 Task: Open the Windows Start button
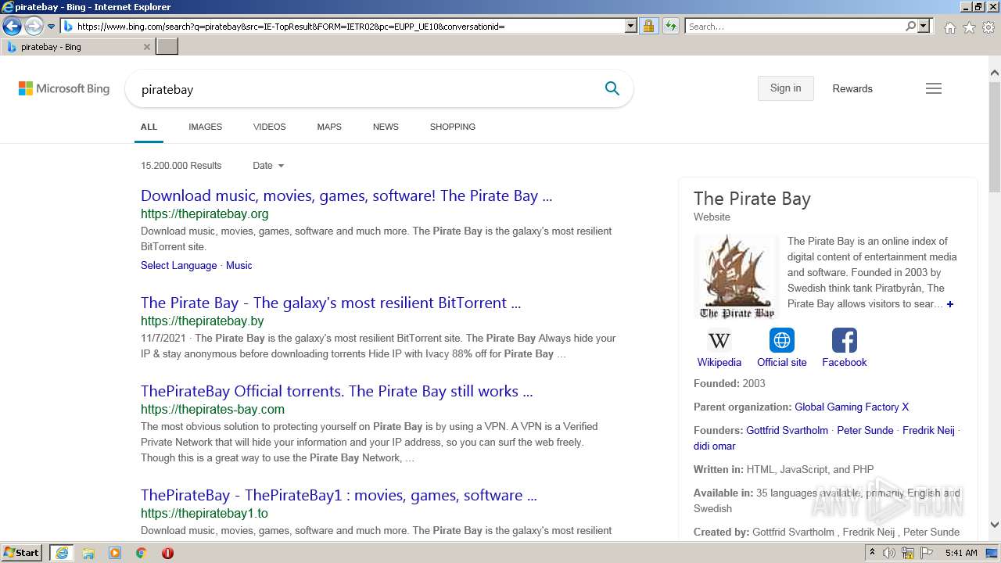click(x=22, y=553)
